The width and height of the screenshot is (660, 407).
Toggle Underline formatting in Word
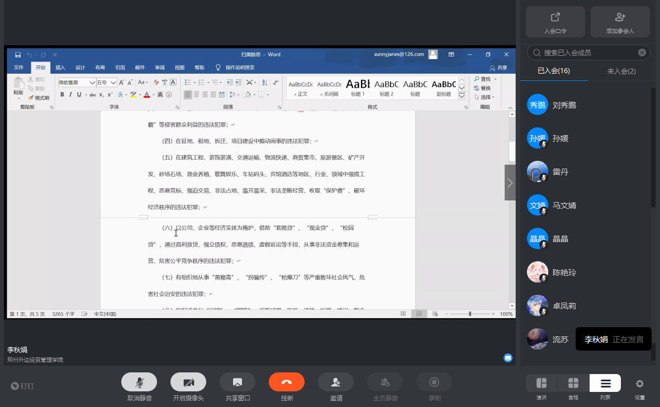tap(79, 94)
